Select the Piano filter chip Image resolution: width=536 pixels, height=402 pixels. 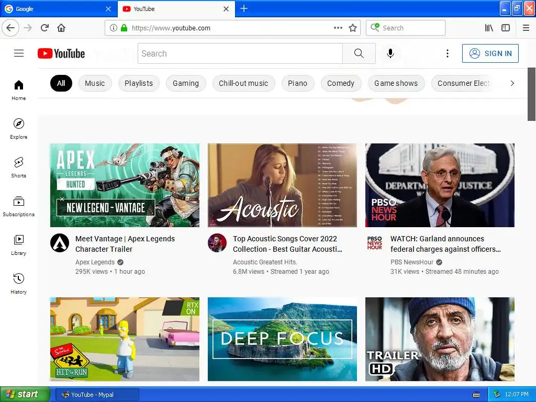coord(297,83)
